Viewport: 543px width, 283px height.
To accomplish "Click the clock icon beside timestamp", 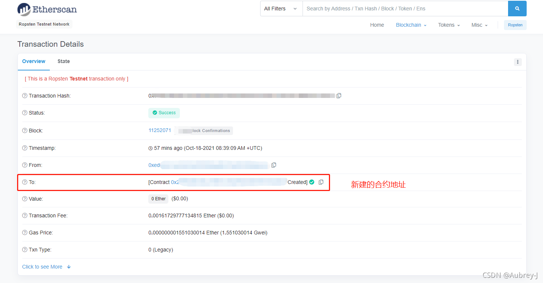I will (x=151, y=148).
